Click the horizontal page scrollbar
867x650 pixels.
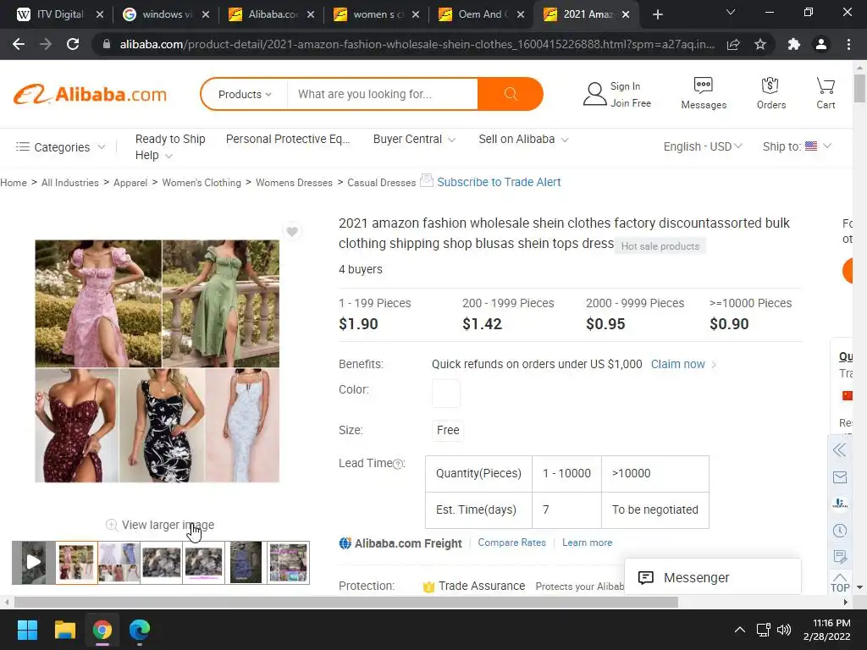coord(346,602)
